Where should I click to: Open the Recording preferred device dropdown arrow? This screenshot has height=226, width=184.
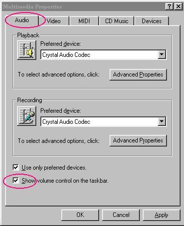click(162, 121)
